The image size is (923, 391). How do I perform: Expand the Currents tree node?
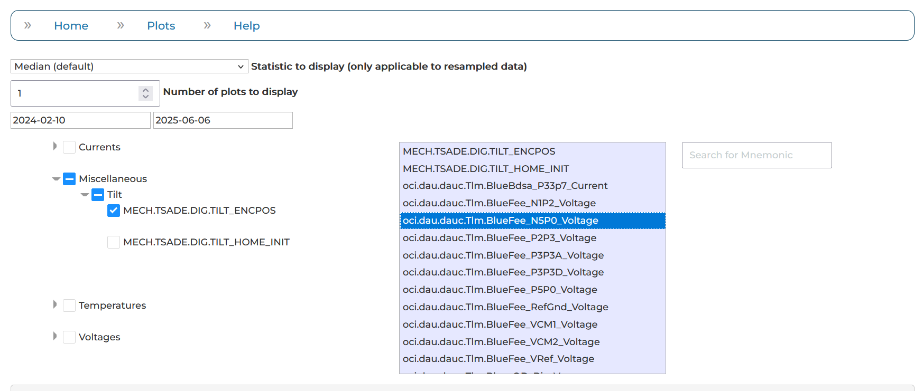tap(55, 146)
